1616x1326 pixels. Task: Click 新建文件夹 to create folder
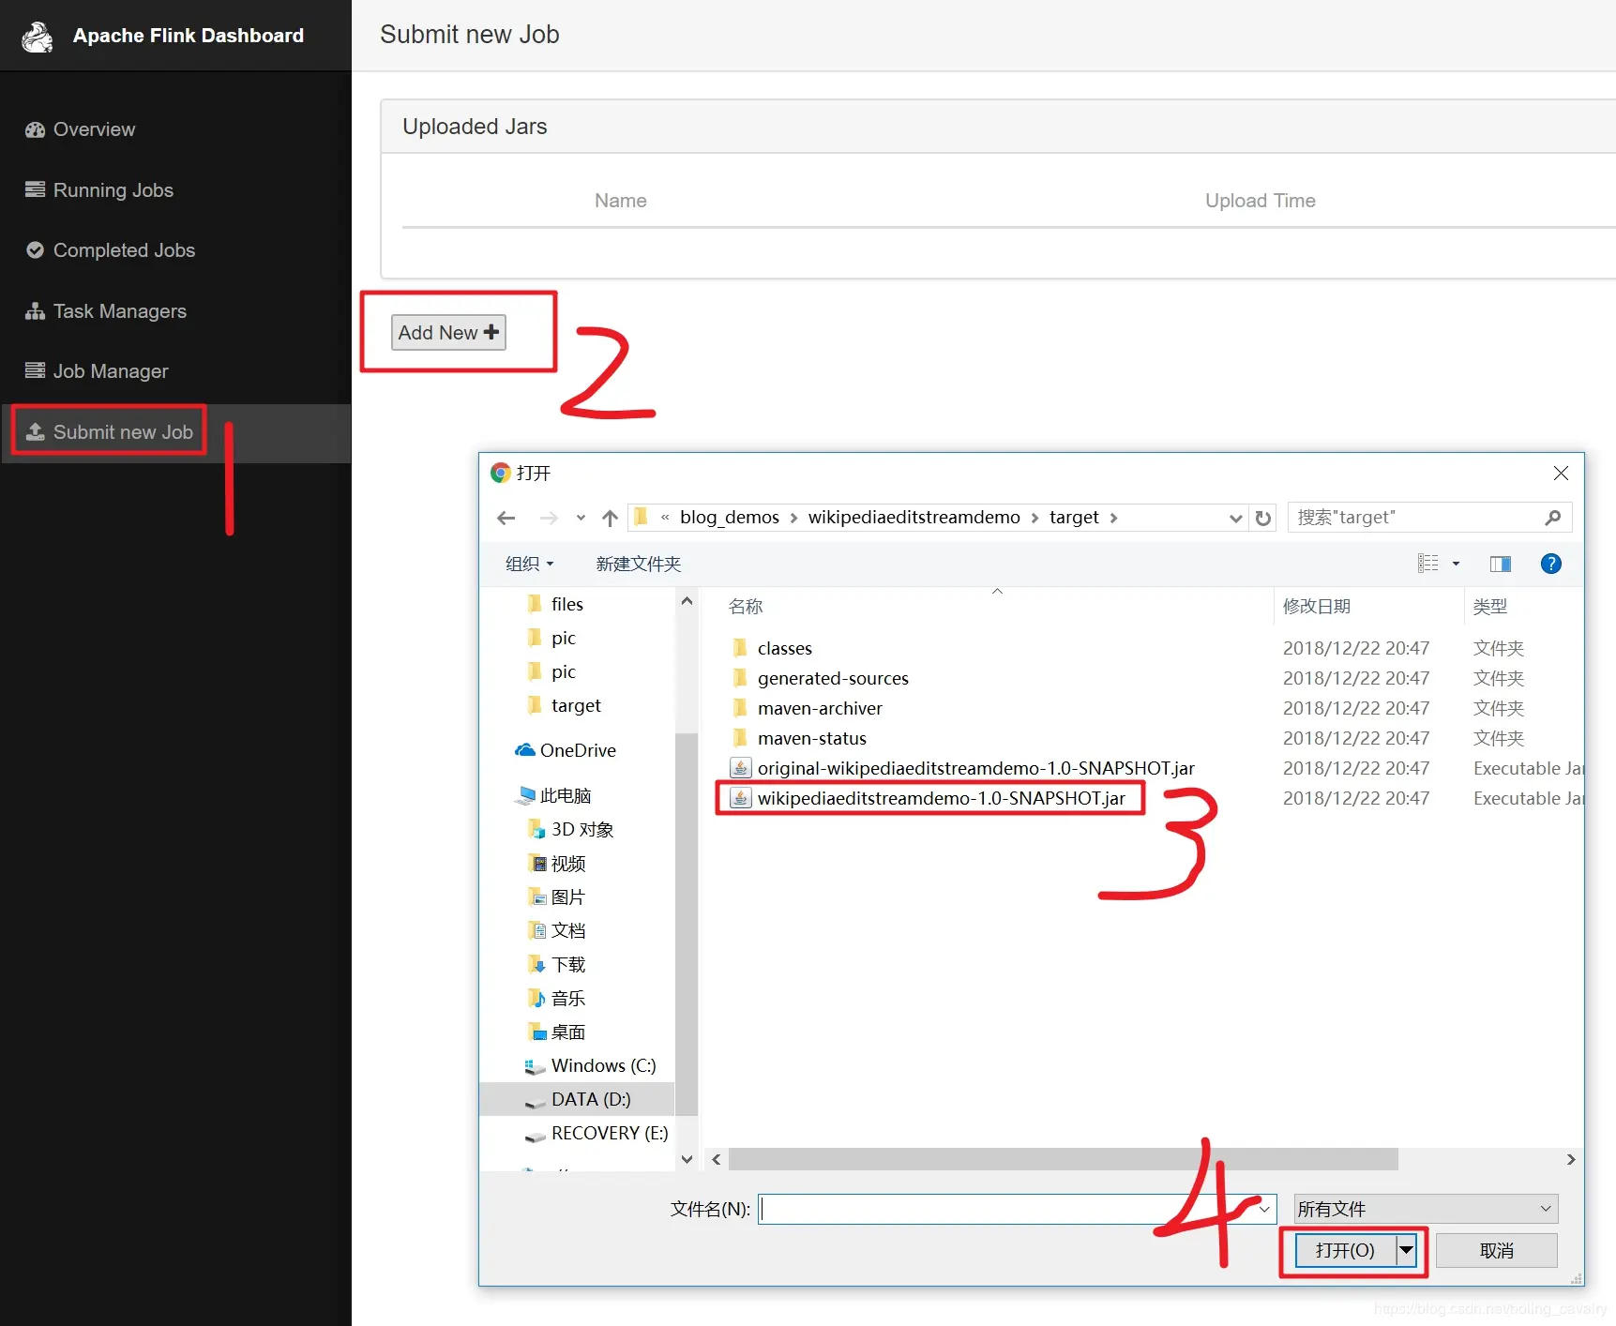tap(639, 564)
